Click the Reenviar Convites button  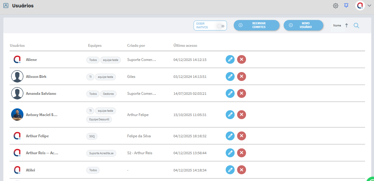tap(257, 25)
